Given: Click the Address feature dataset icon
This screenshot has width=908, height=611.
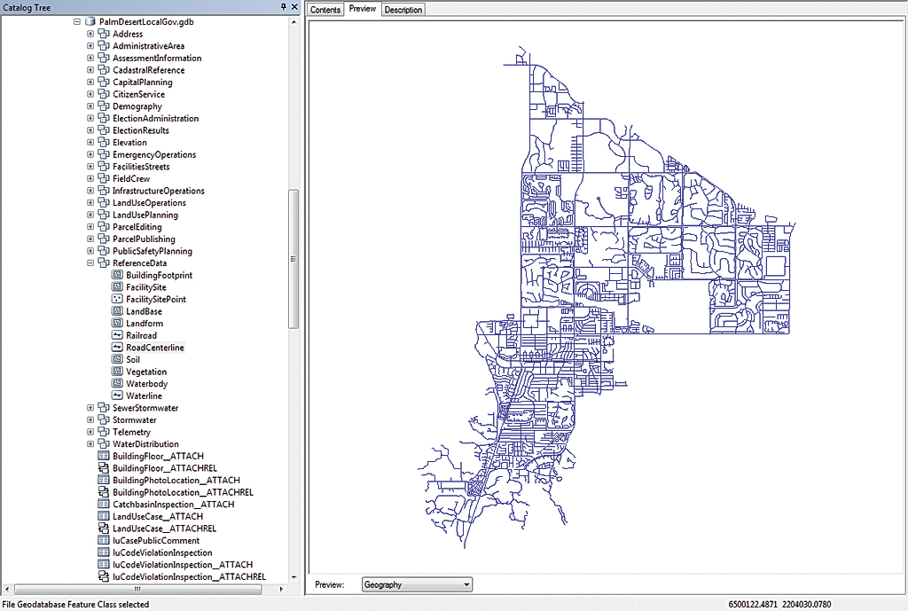Looking at the screenshot, I should click(104, 34).
